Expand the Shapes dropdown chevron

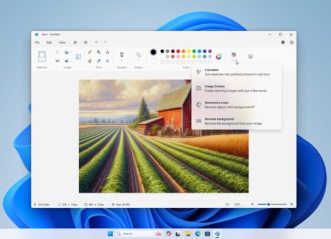[138, 60]
